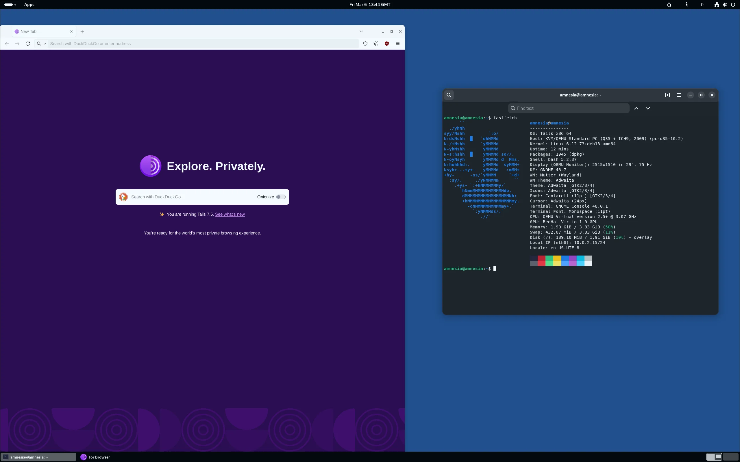Viewport: 740px width, 462px height.
Task: Select the second workspace thumbnail in bottom panel
Action: click(x=730, y=457)
